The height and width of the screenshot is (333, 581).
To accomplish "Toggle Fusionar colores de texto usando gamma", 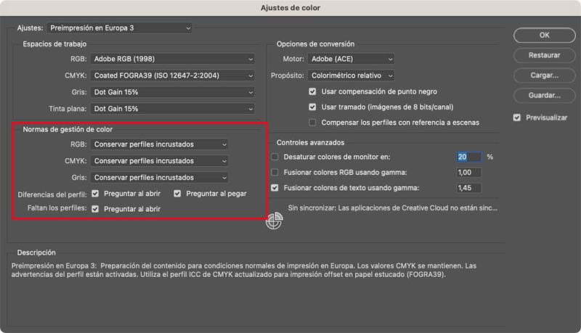I will pos(275,188).
